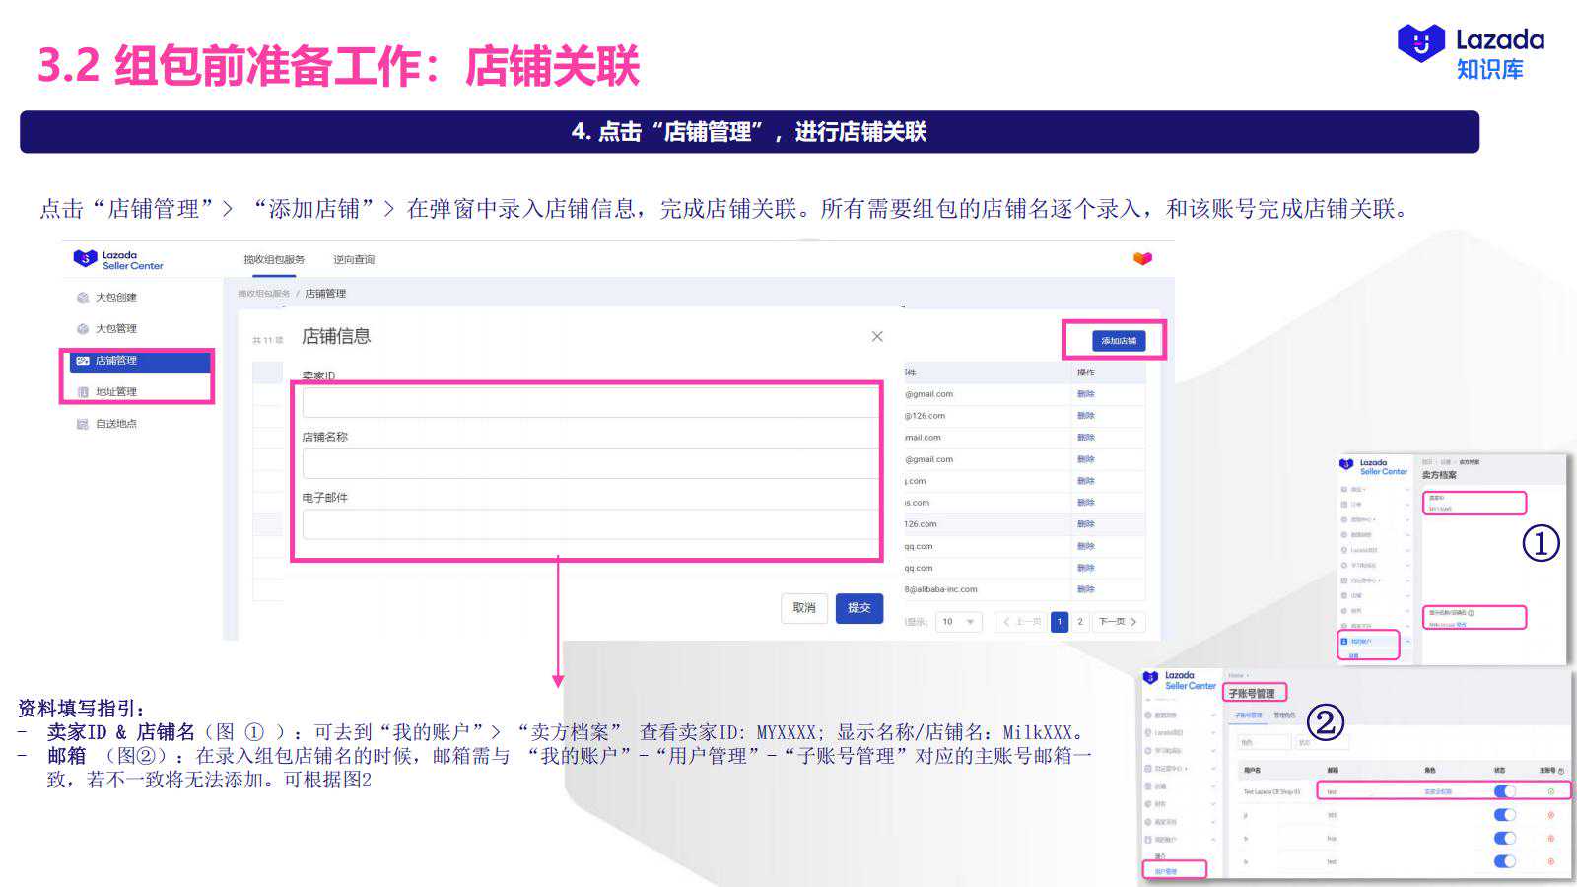Open 自送地点 in the sidebar
The width and height of the screenshot is (1577, 887).
click(x=116, y=424)
